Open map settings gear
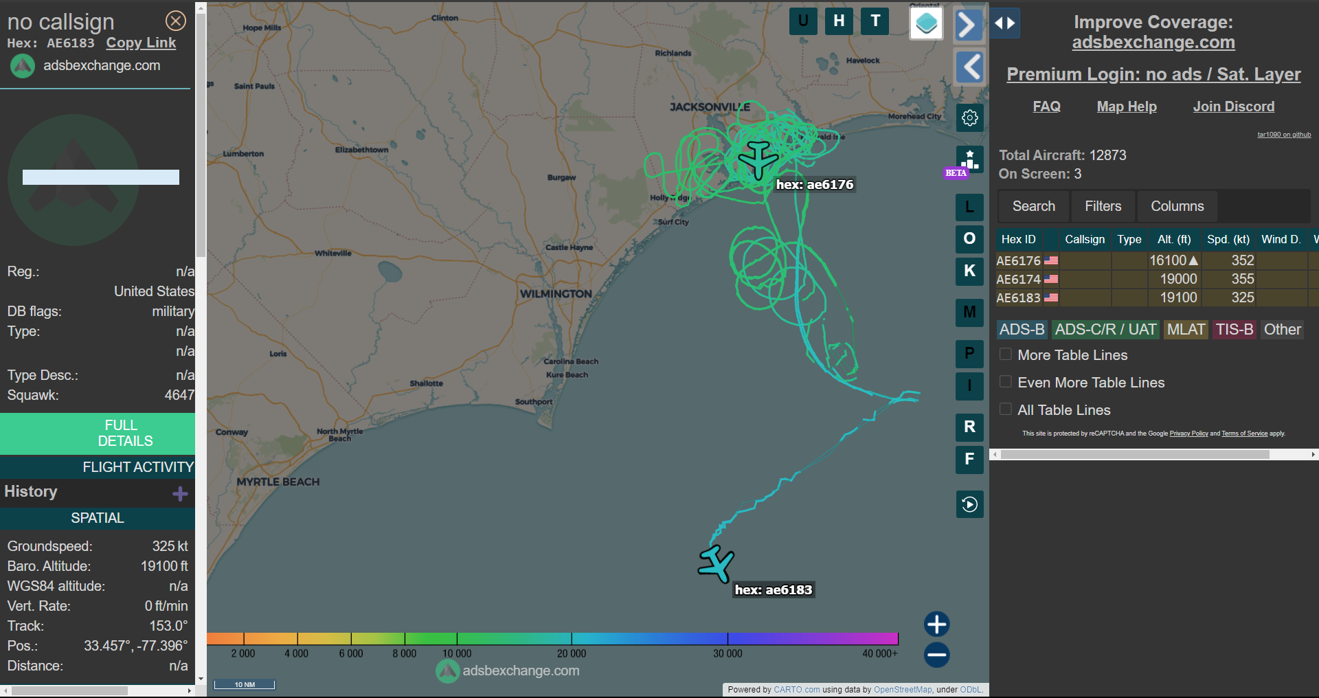The height and width of the screenshot is (698, 1319). pos(969,117)
